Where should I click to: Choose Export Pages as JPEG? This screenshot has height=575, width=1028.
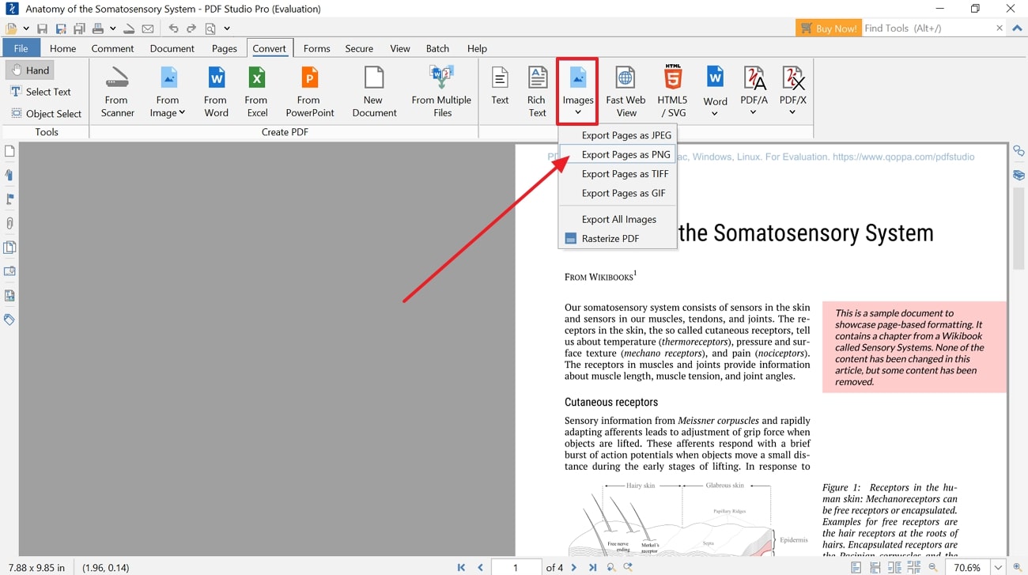[618, 135]
